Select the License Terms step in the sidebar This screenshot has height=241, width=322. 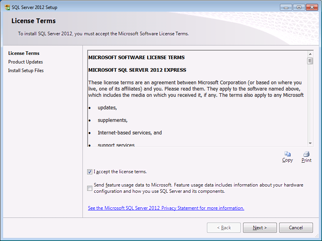point(24,53)
